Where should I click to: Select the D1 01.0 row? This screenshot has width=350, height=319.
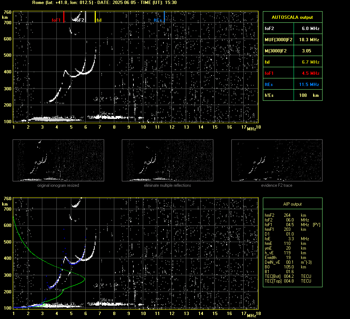pos(279,234)
